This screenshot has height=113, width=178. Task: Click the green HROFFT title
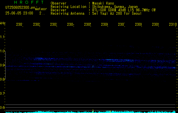(x=29, y=2)
